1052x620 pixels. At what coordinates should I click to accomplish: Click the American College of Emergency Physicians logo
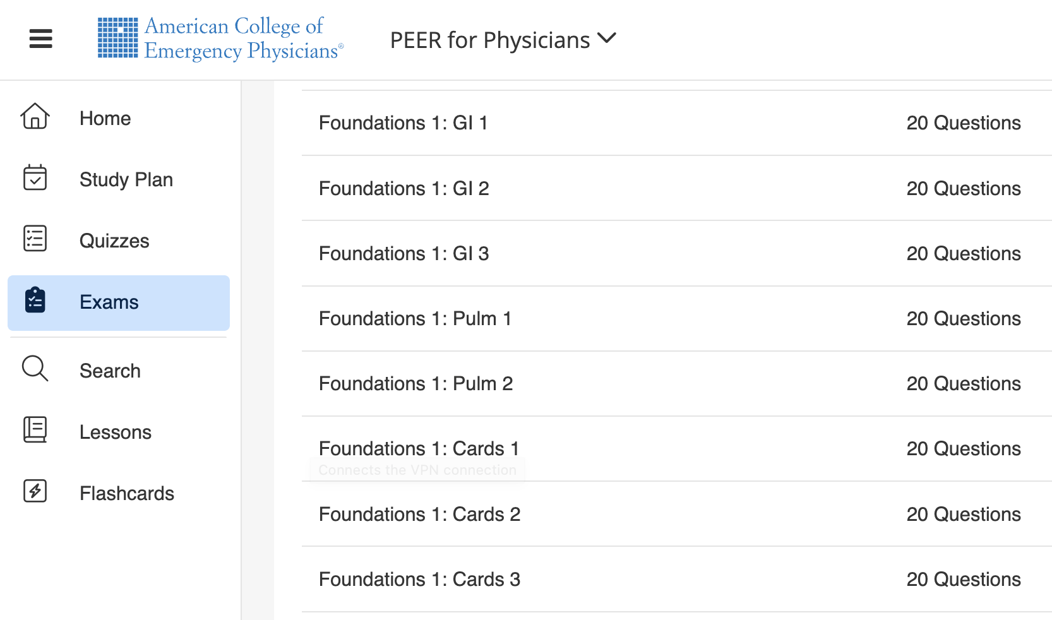click(220, 39)
